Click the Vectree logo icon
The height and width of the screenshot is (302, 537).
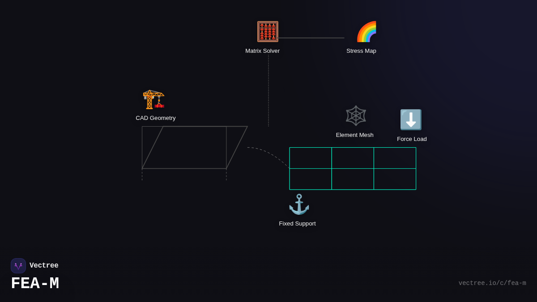[18, 266]
